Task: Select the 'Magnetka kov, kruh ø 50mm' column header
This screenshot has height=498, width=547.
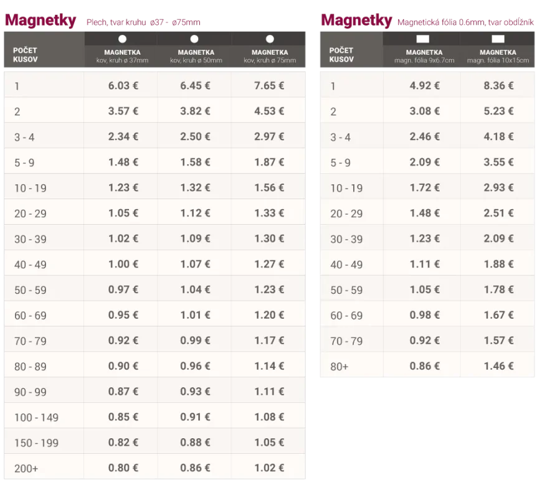Action: [x=195, y=56]
